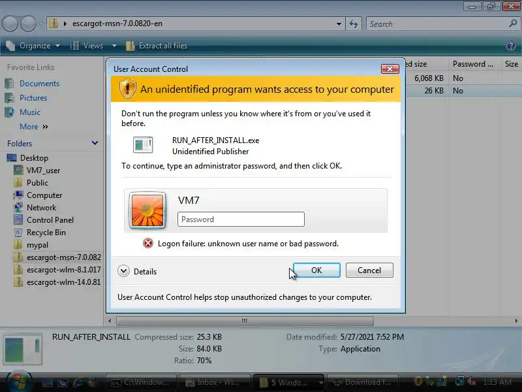Open the 5 Windows Explorer taskbar group

pyautogui.click(x=289, y=382)
